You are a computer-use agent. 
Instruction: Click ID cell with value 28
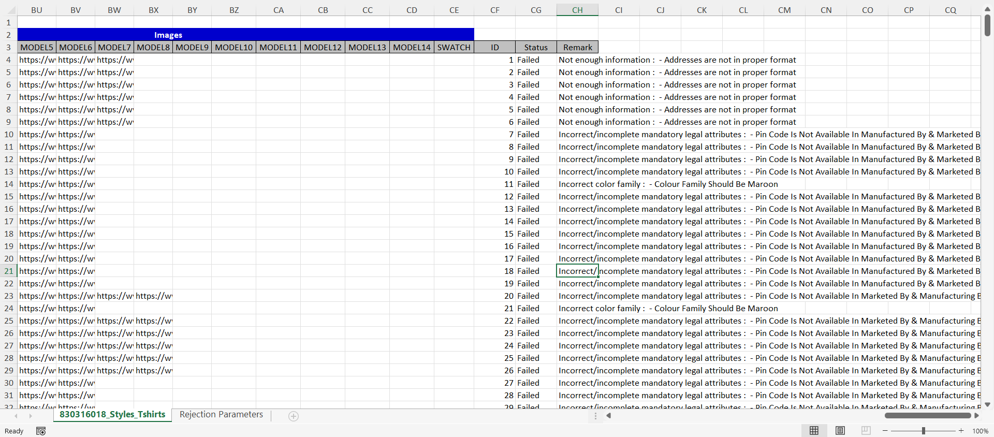[495, 395]
